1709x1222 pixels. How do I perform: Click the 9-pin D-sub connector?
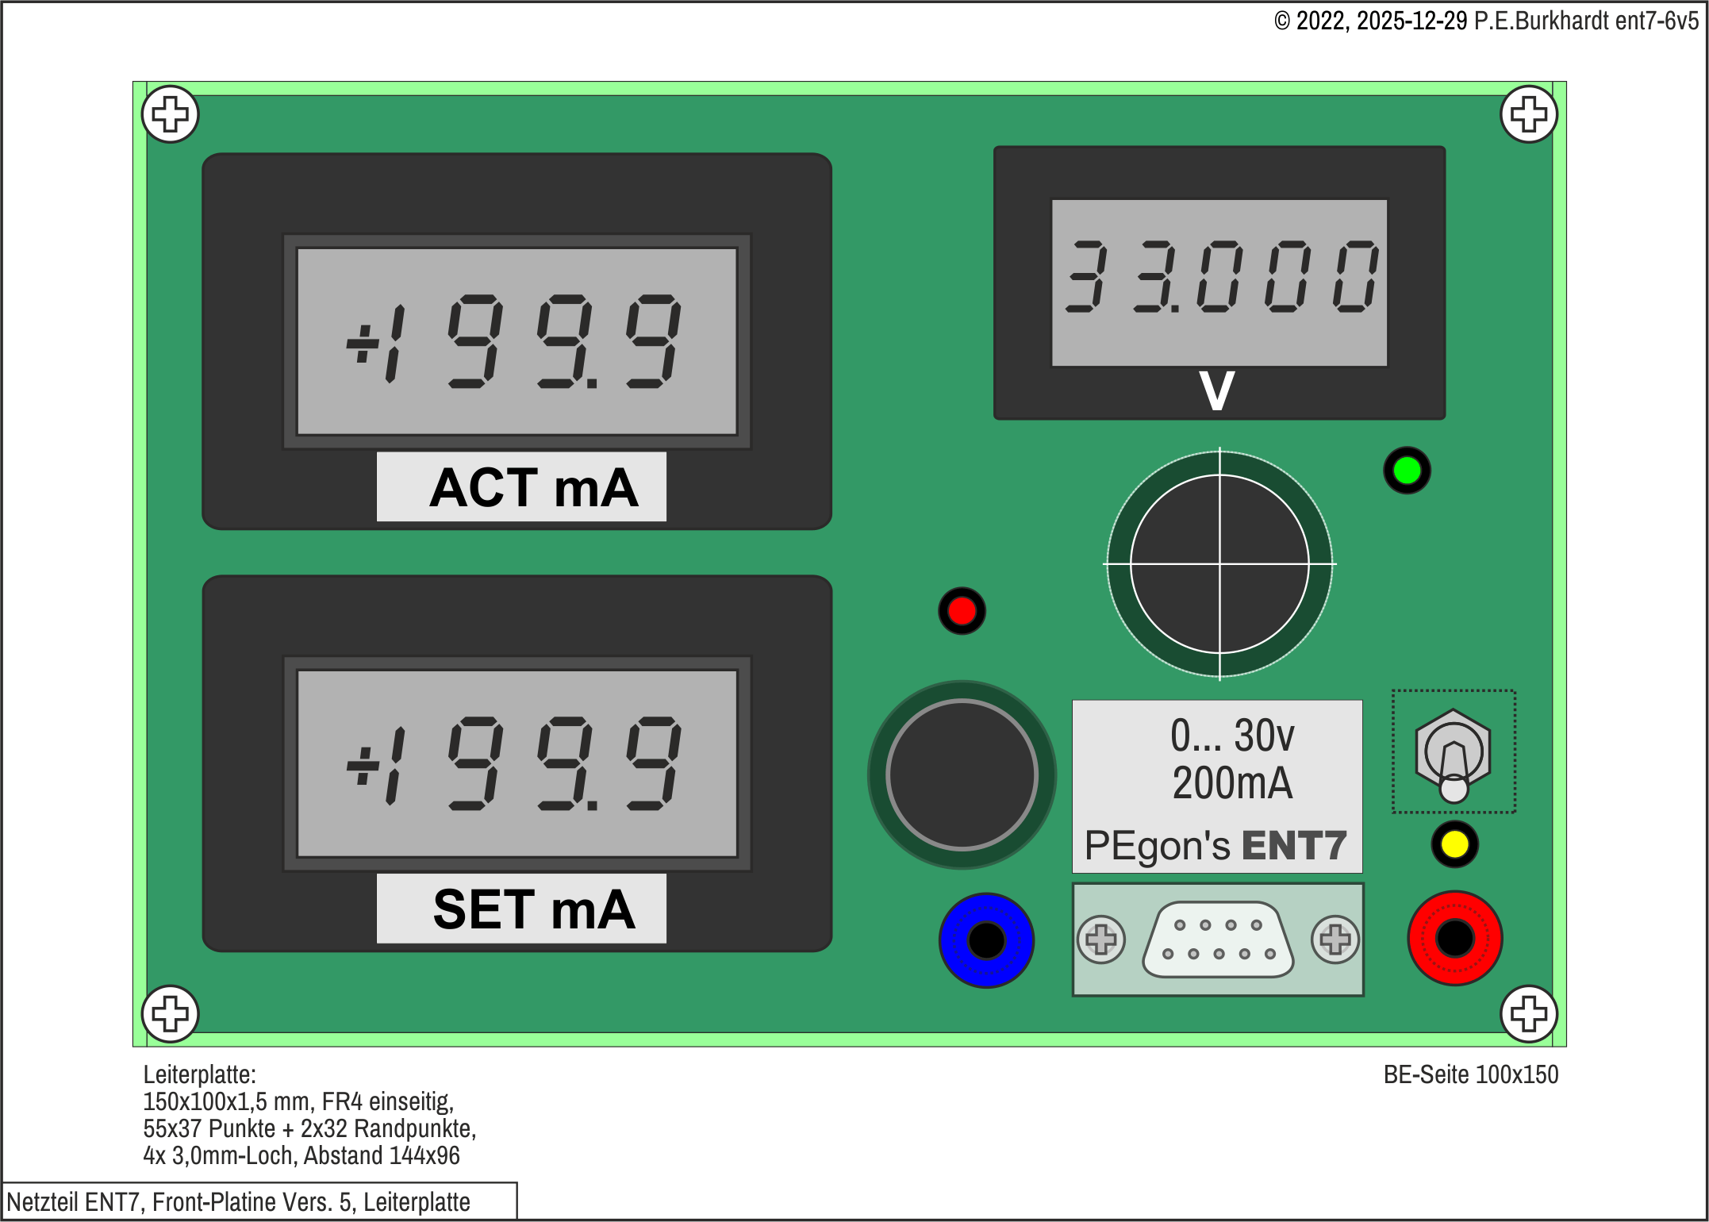[1218, 940]
